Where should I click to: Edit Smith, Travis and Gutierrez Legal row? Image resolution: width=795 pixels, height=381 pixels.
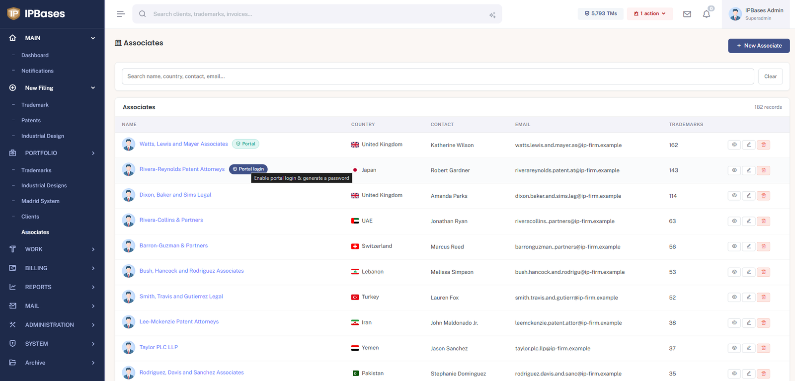point(749,297)
